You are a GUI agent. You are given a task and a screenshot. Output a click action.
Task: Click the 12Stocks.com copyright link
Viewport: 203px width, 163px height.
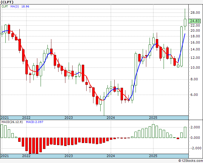(190, 161)
